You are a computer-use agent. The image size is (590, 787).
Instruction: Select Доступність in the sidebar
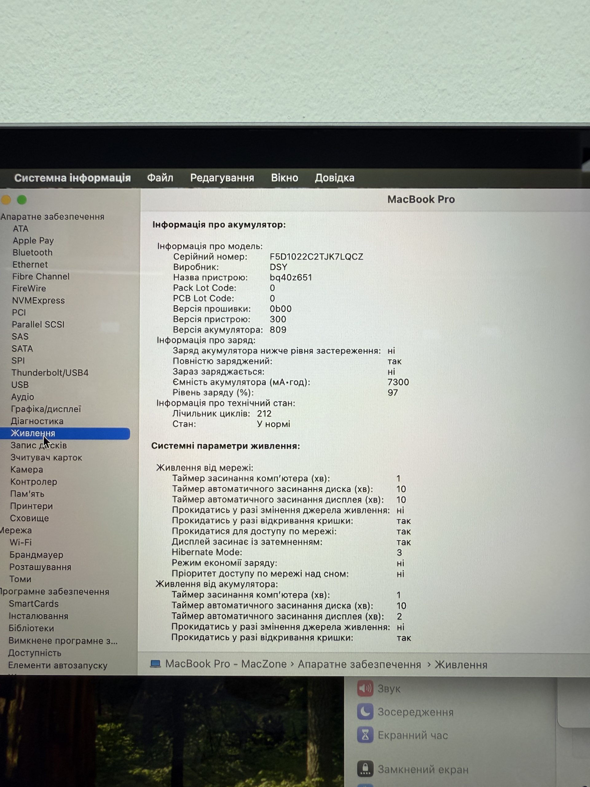[x=35, y=653]
